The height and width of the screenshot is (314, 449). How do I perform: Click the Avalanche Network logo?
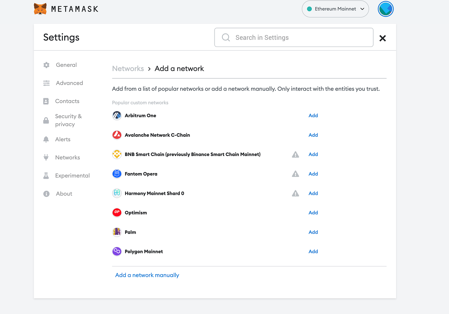coord(117,135)
